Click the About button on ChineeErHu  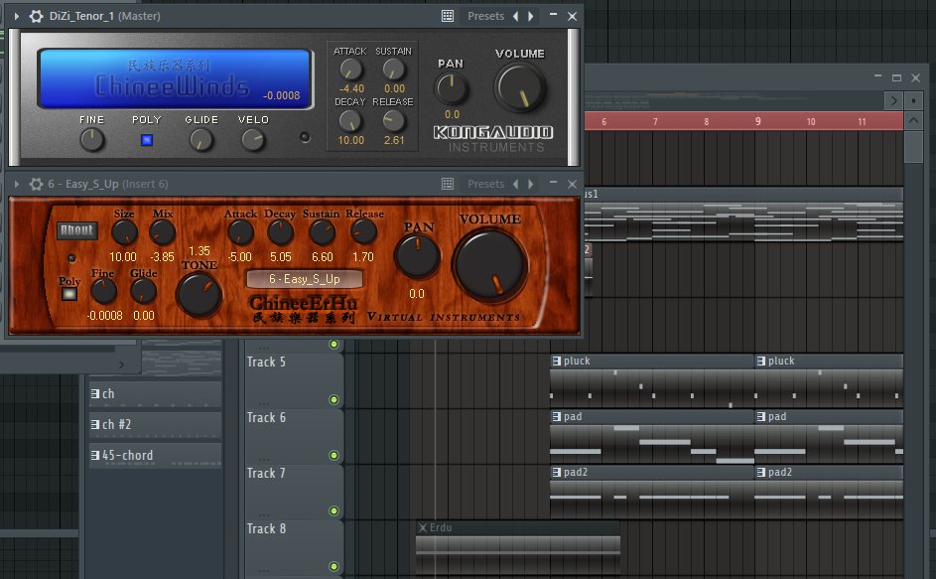(77, 230)
